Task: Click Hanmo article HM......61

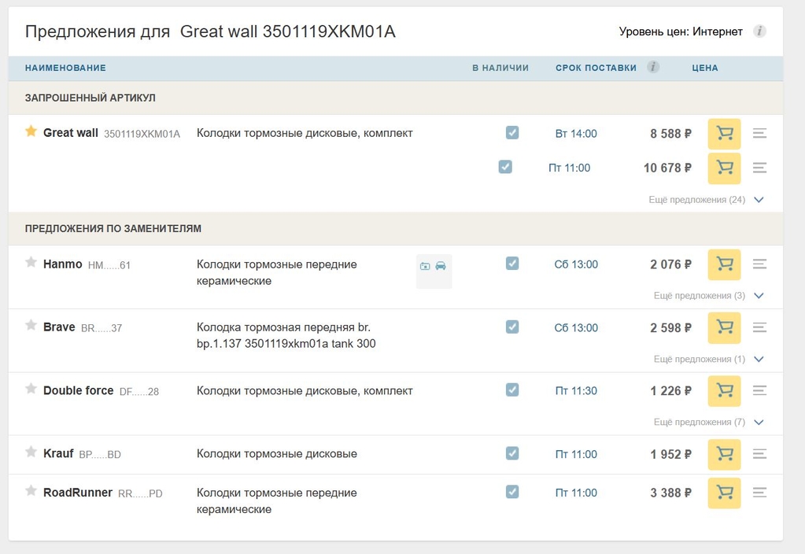Action: (109, 265)
